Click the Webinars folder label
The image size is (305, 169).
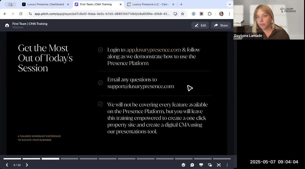(x=18, y=27)
